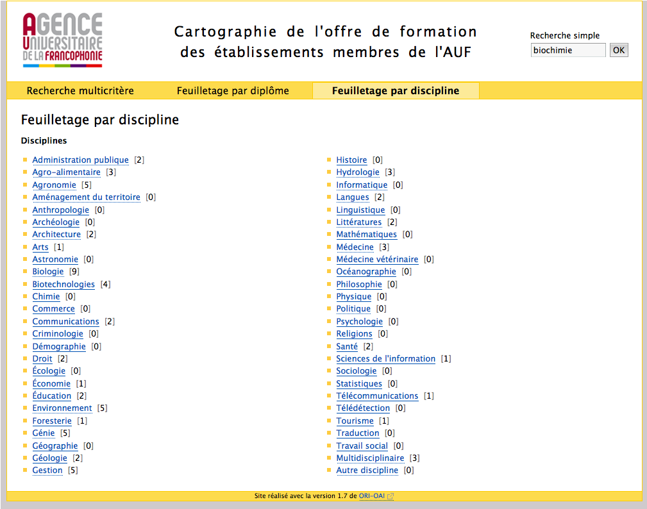
Task: Open the Recherche multicritère tab
Action: pos(80,91)
